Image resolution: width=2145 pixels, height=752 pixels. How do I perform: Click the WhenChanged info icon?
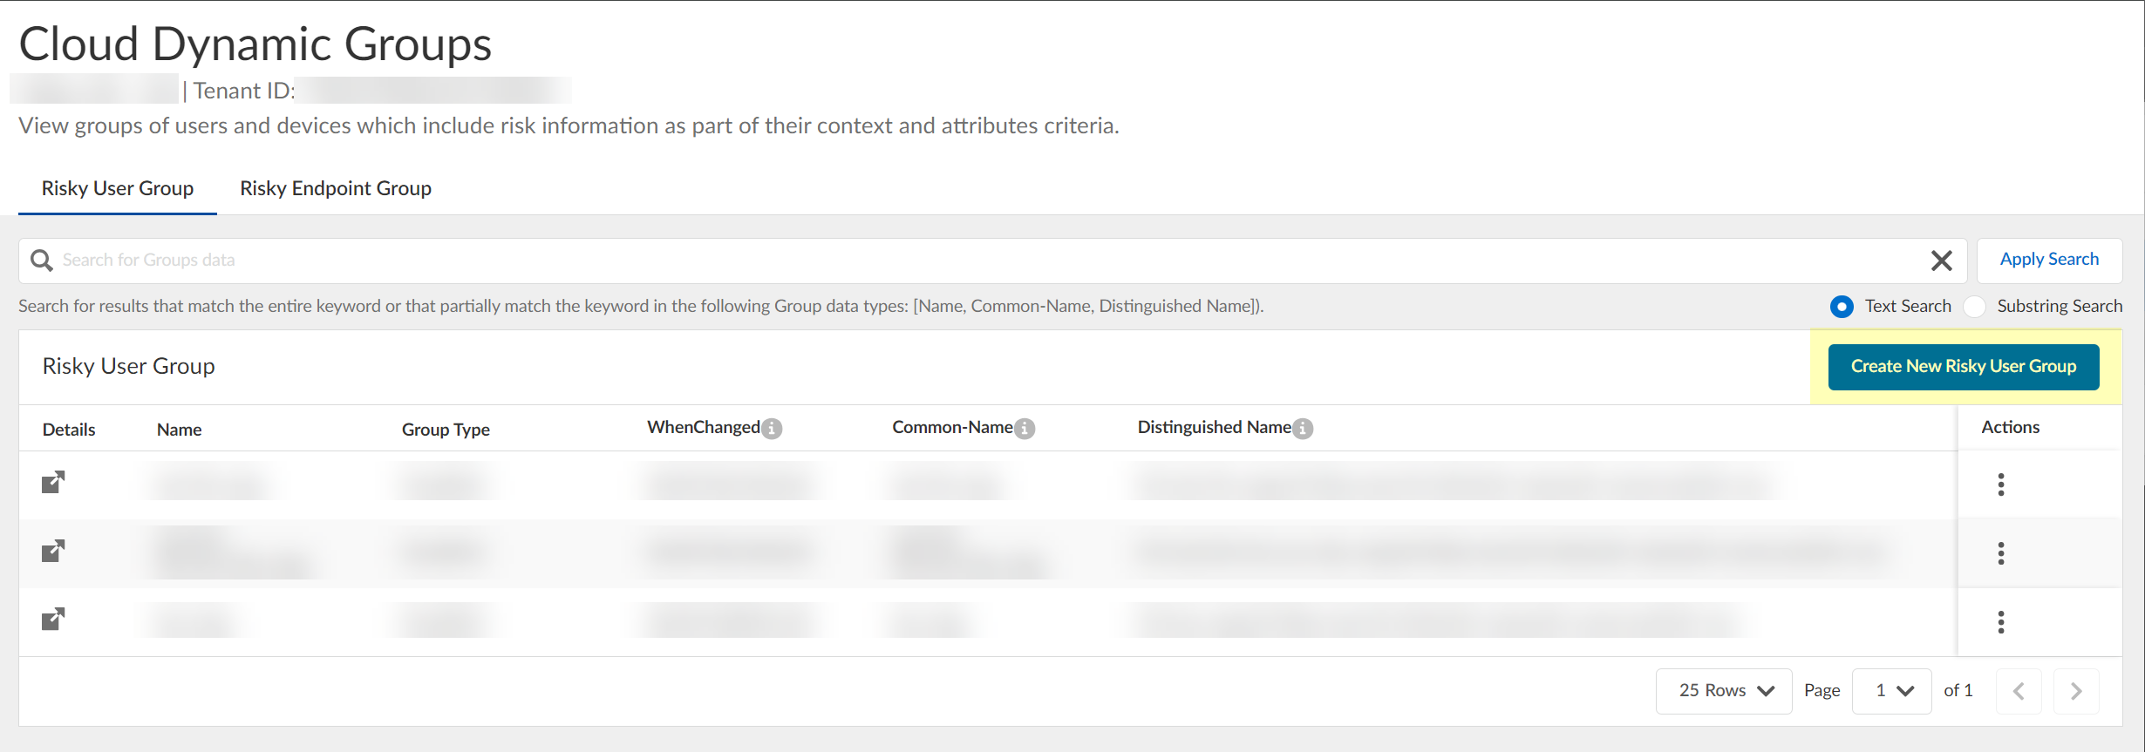pos(772,429)
